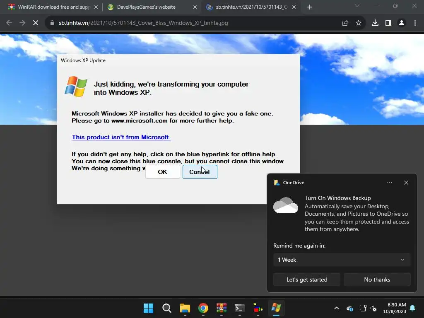Open WinRAR from the taskbar

[222, 308]
